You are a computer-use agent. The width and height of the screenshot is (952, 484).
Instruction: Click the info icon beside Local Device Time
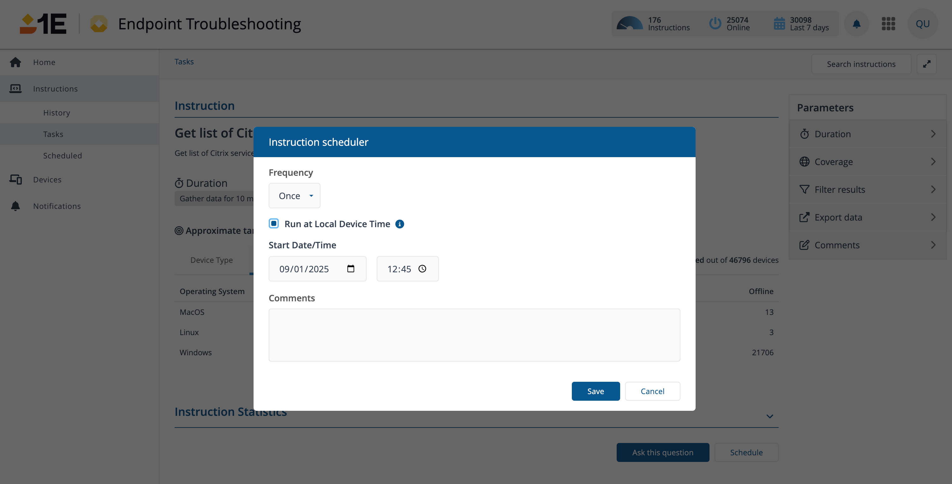(x=399, y=224)
